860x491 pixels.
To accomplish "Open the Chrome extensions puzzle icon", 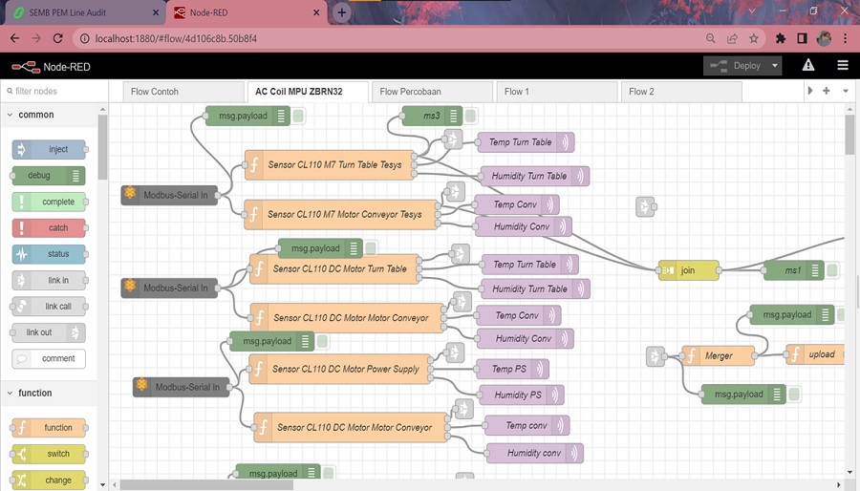I will point(781,38).
